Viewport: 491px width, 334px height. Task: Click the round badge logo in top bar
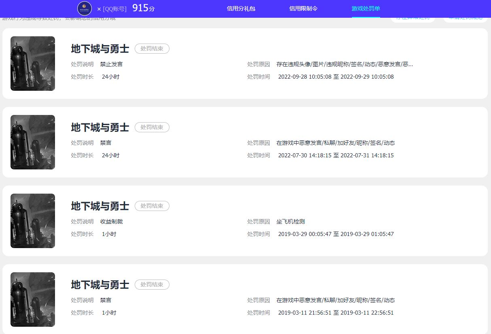84,8
